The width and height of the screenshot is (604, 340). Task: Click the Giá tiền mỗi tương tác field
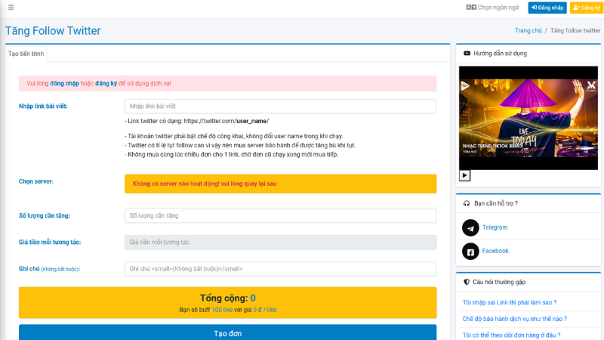280,243
